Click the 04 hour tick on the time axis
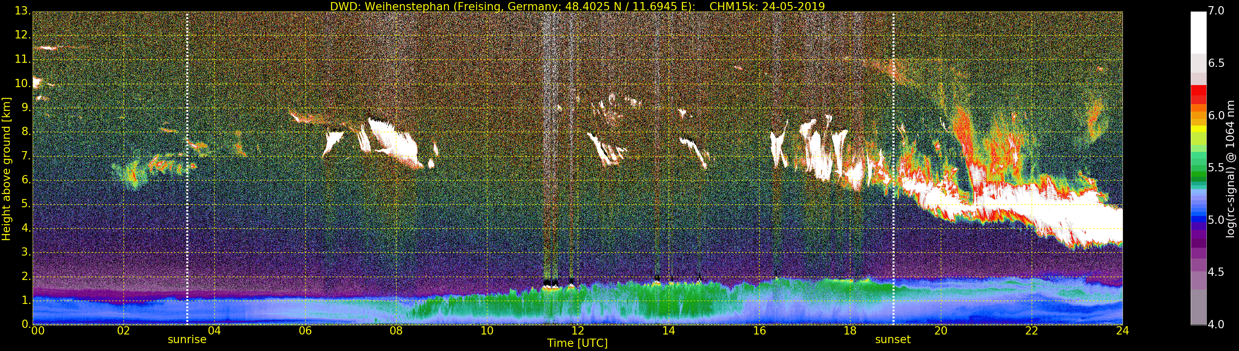Viewport: 1239px width, 351px height. tap(214, 331)
